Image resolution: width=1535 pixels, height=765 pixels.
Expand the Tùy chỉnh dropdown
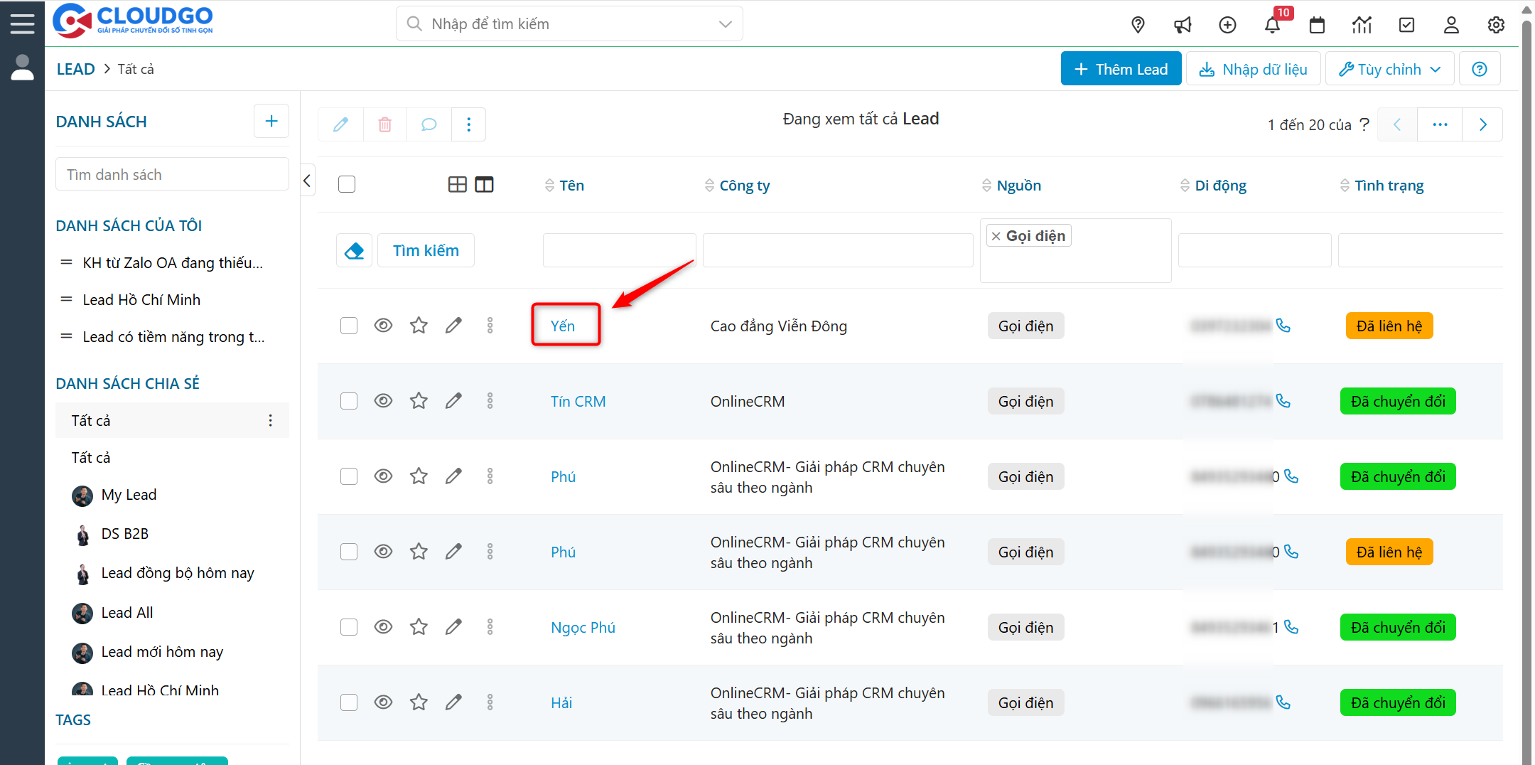[1389, 69]
